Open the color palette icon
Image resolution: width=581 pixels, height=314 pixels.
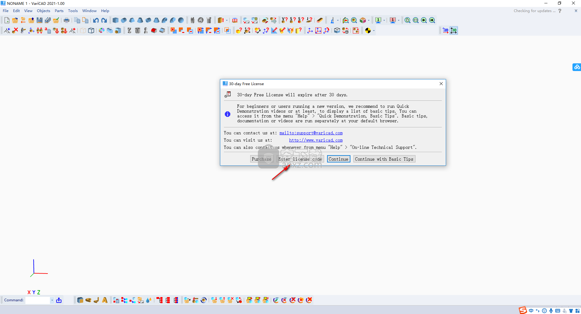pyautogui.click(x=101, y=30)
